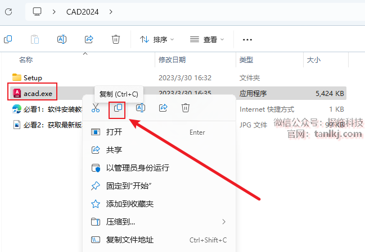Click the toolbar Copy icon
The width and height of the screenshot is (365, 252).
(8, 39)
